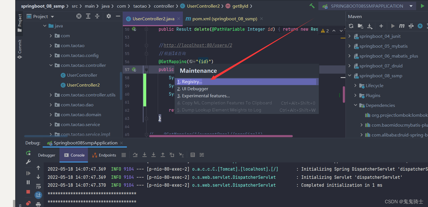The width and height of the screenshot is (428, 207).
Task: Hide the Project tool window
Action: coord(118,16)
